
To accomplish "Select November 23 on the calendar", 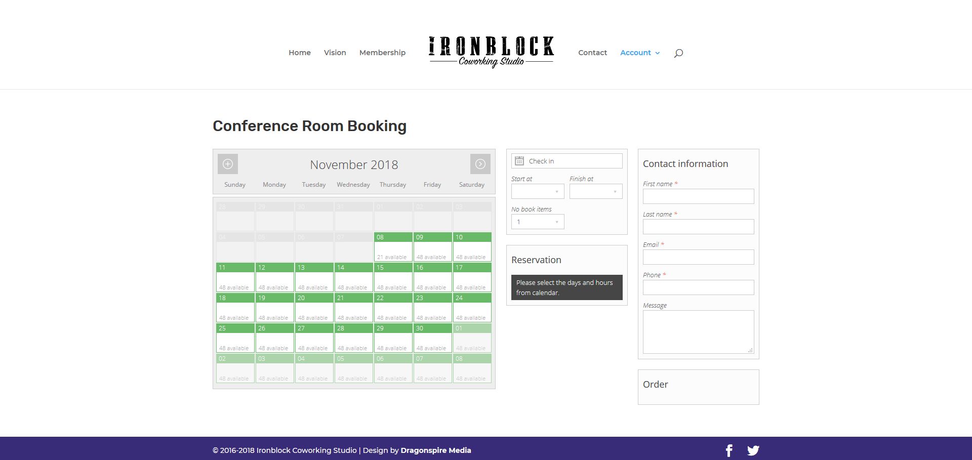I will click(433, 308).
